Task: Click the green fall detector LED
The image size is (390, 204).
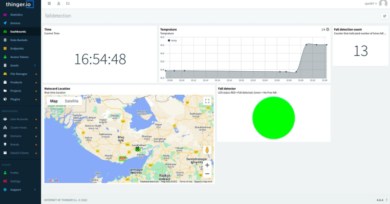Action: 274,118
